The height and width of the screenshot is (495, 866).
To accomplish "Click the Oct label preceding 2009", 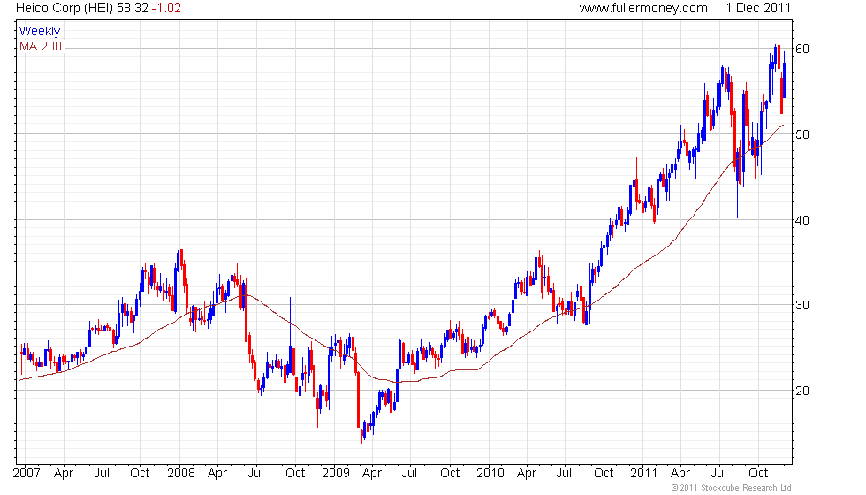I will click(x=295, y=473).
